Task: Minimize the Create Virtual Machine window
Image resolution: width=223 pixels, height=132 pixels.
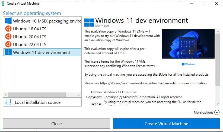Action: [192, 4]
